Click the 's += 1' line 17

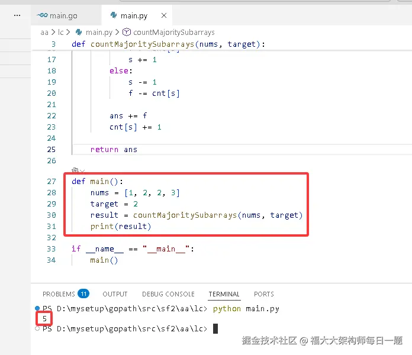143,60
